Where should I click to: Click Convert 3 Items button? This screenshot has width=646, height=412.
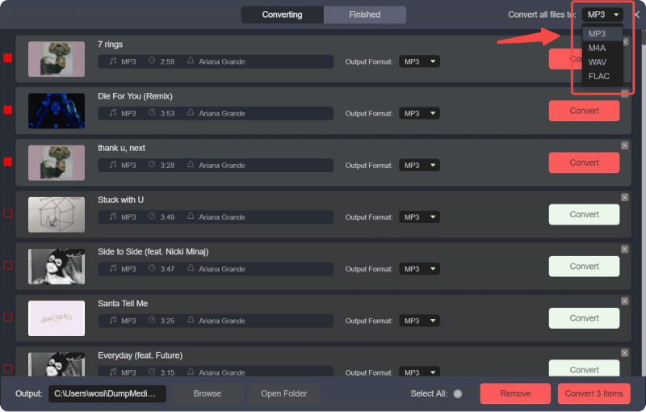click(x=594, y=394)
